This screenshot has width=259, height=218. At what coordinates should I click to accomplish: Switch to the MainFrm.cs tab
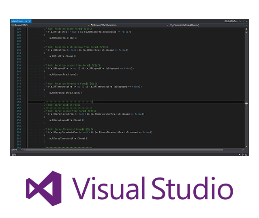[17, 21]
